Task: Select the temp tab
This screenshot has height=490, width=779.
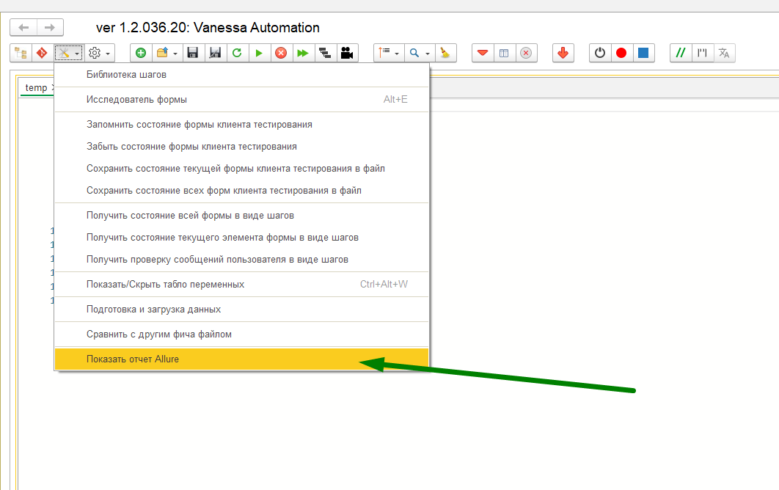Action: (36, 87)
